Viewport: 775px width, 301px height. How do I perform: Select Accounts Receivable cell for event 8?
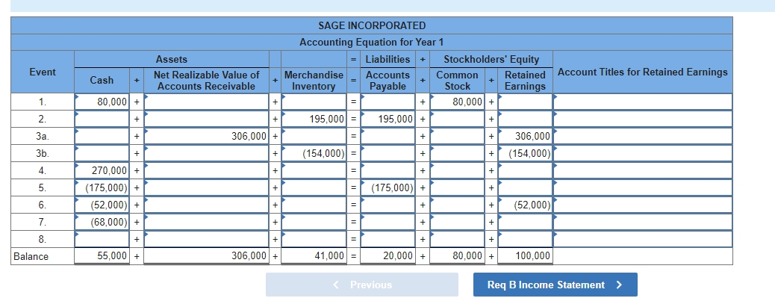(207, 239)
